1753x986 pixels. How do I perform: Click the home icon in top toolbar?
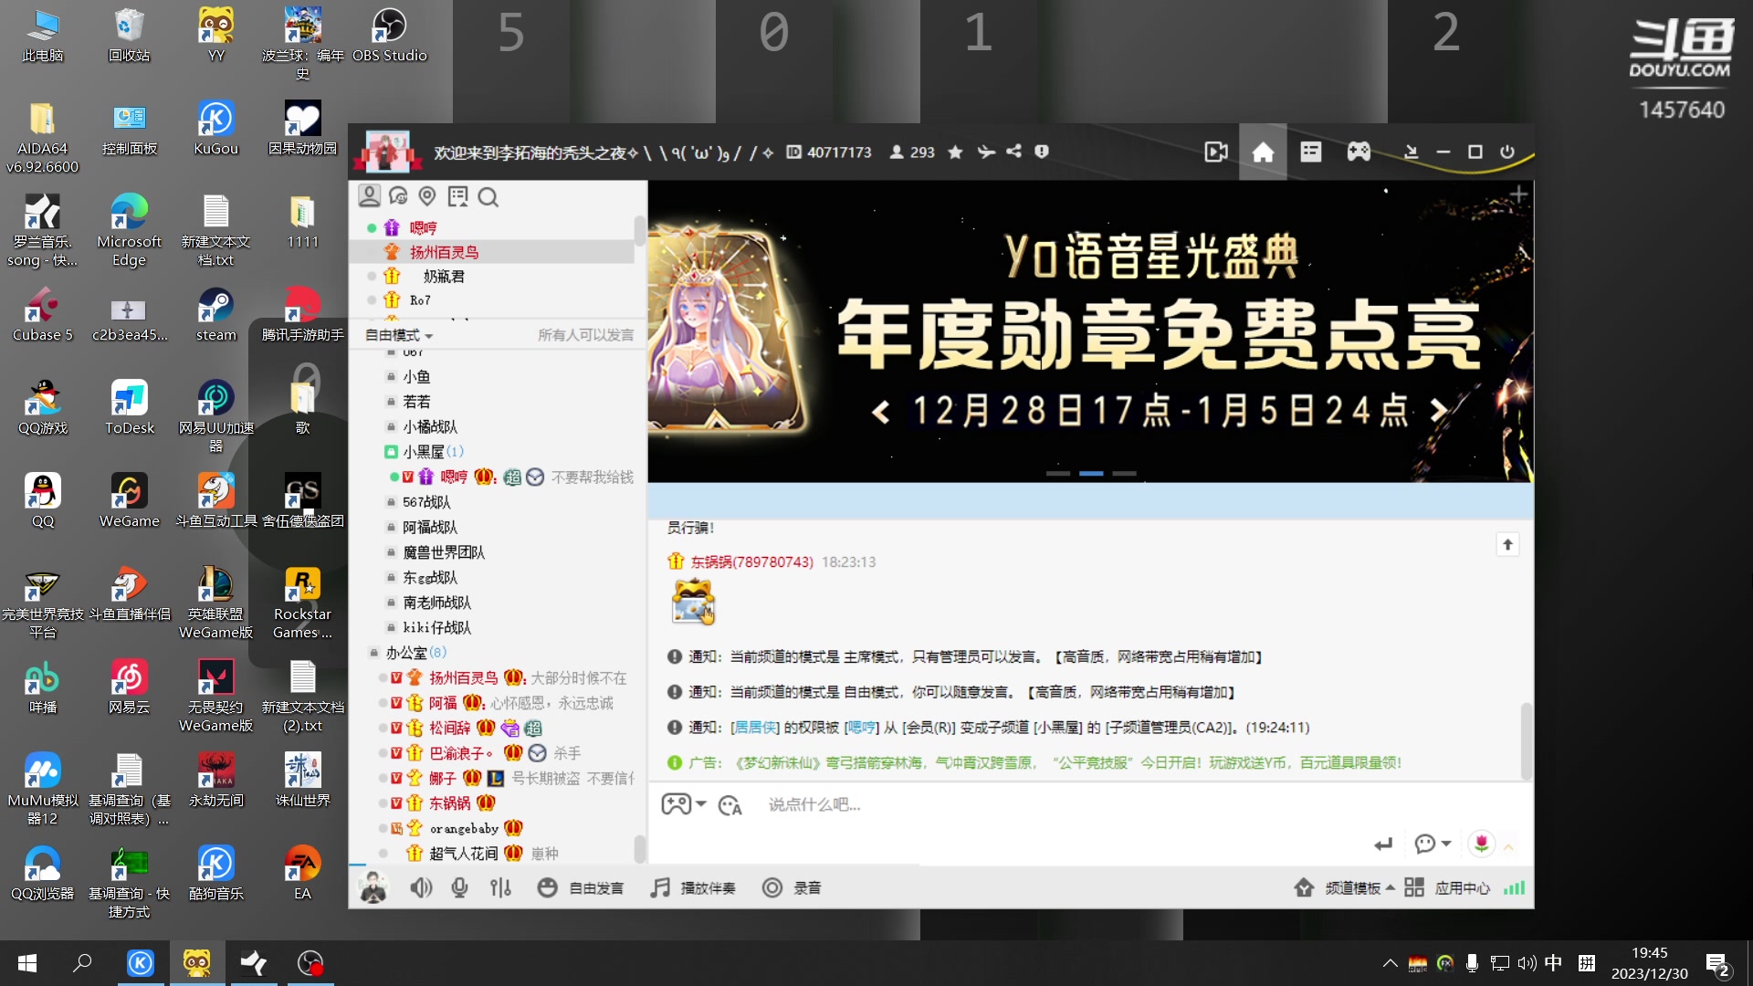click(1263, 152)
